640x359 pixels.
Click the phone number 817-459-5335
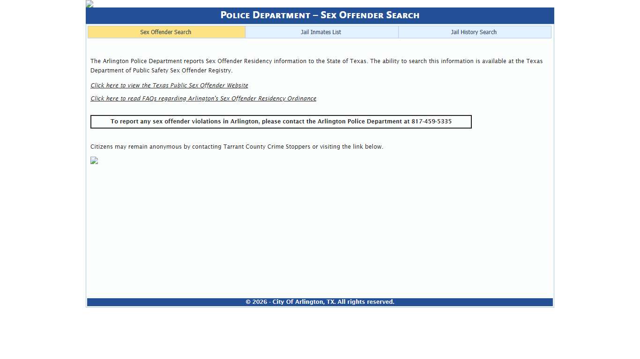(432, 122)
